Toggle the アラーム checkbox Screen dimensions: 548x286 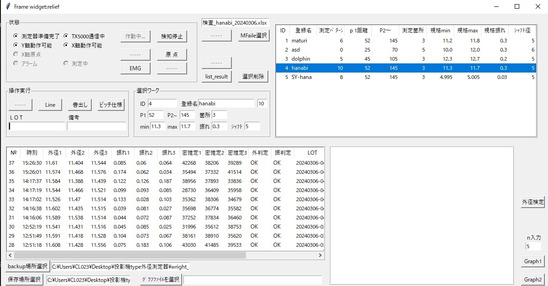[x=26, y=64]
